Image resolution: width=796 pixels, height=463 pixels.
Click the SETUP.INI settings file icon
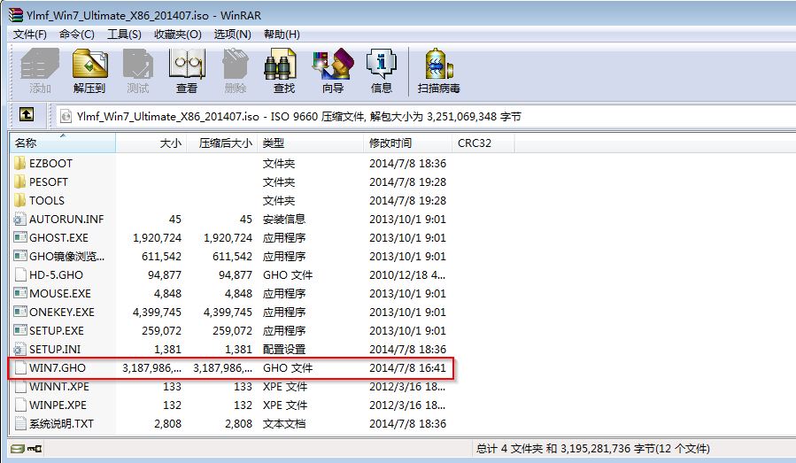[19, 349]
